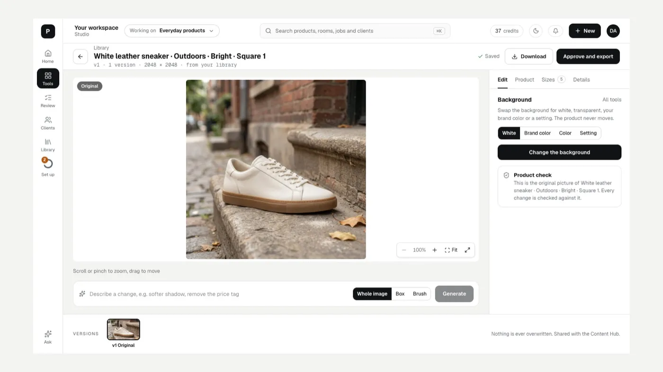Screen dimensions: 663x372
Task: Open notifications bell
Action: point(555,31)
